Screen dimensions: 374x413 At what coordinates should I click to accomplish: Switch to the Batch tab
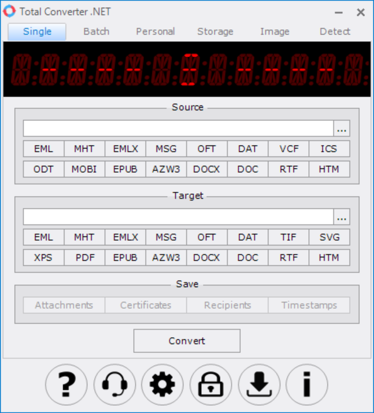click(x=96, y=31)
